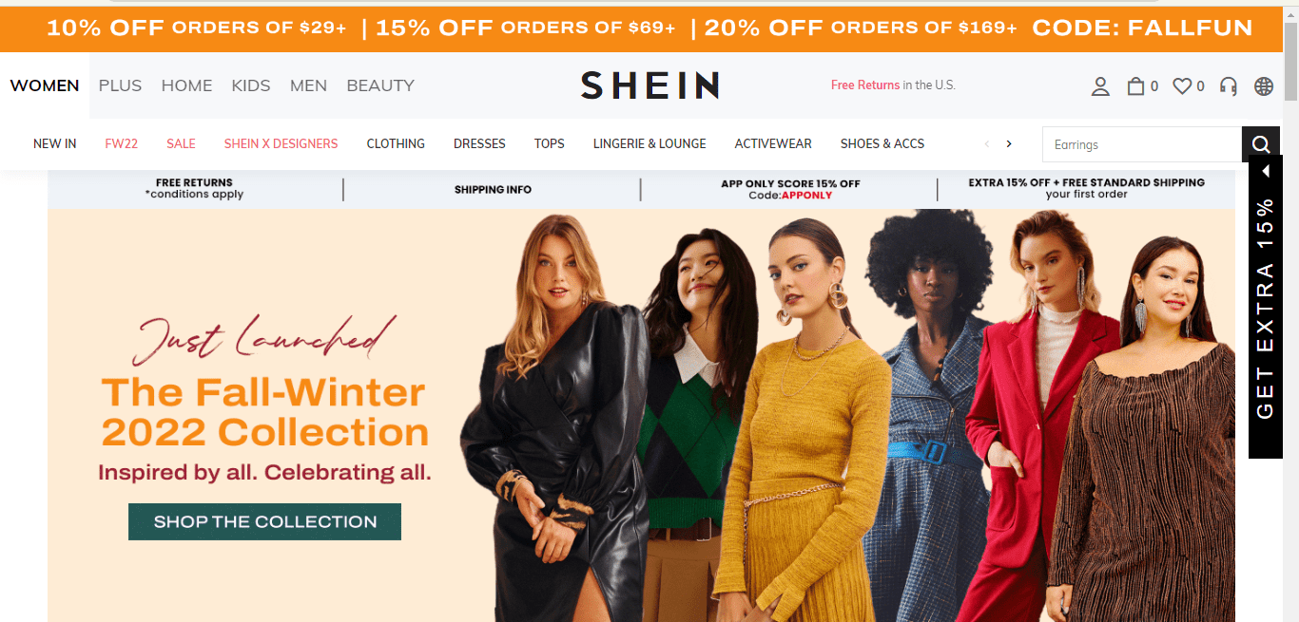Open the user account profile icon
This screenshot has height=622, width=1299.
click(x=1100, y=86)
